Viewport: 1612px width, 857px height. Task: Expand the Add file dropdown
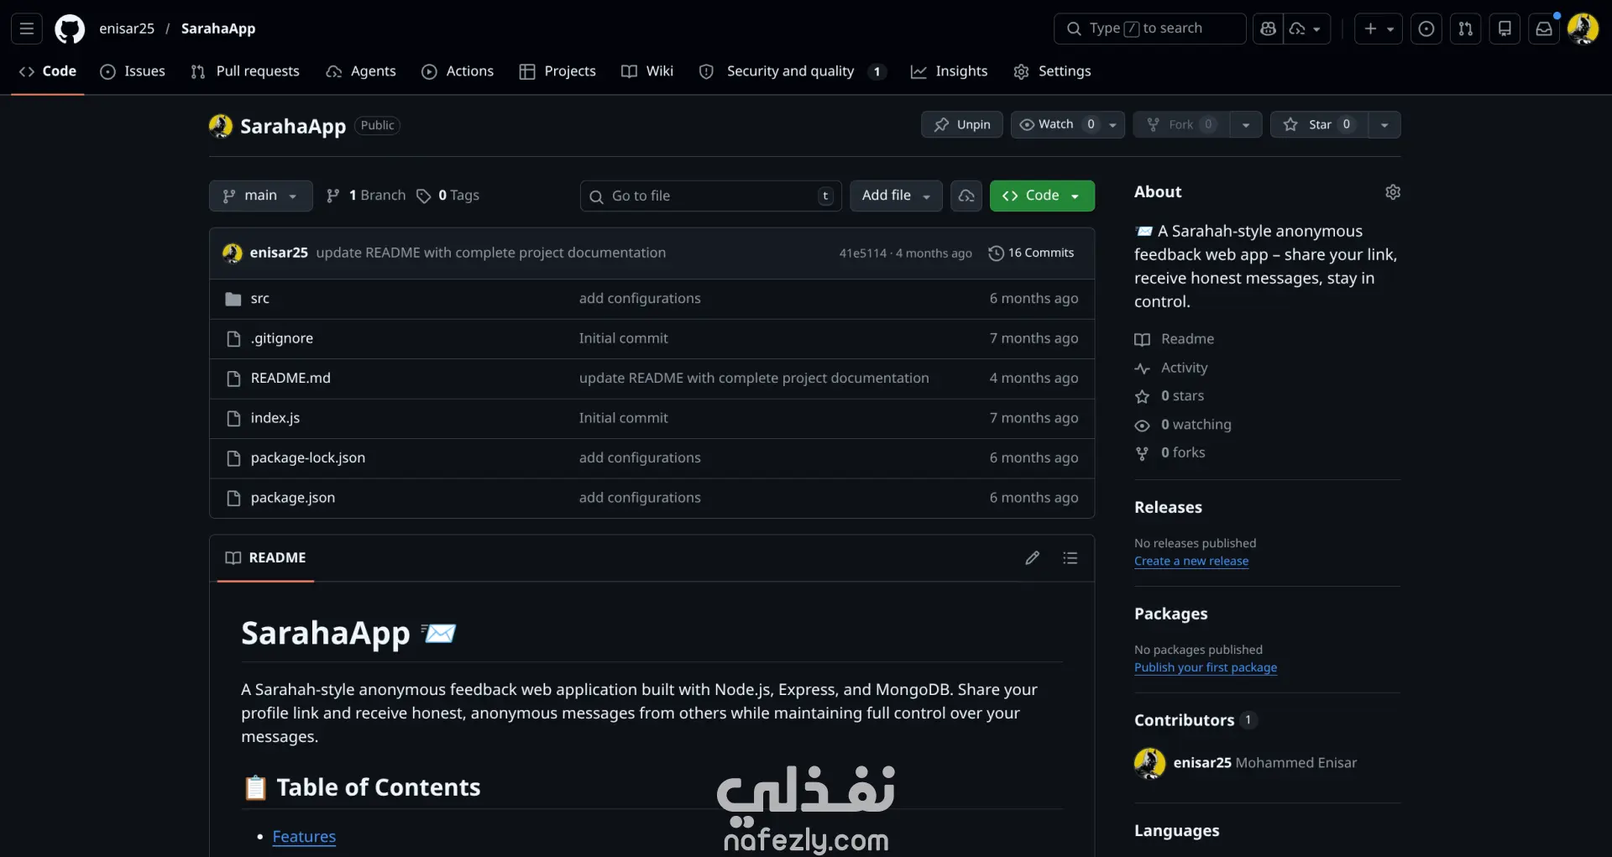click(x=896, y=196)
